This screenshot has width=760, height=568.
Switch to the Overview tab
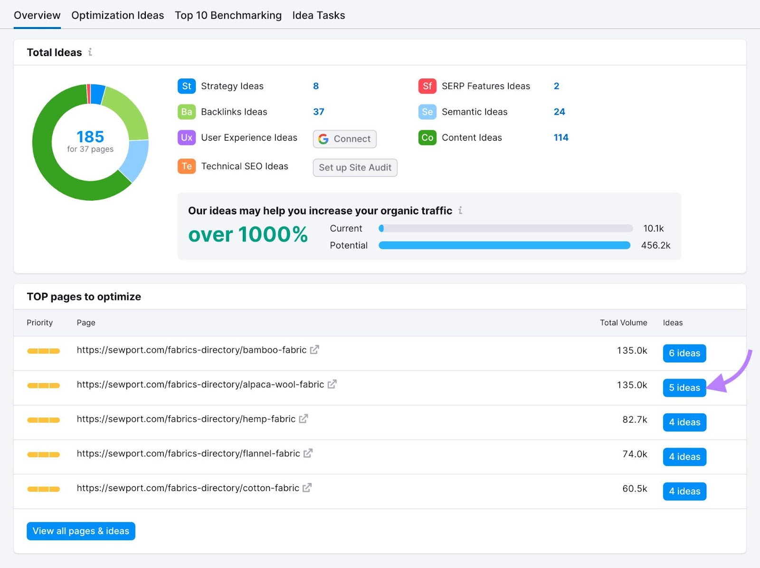[x=37, y=15]
